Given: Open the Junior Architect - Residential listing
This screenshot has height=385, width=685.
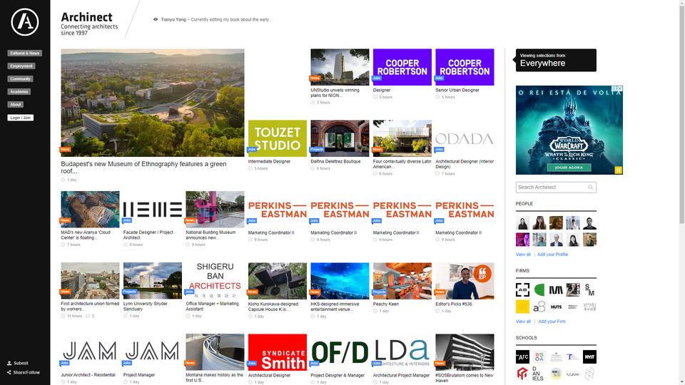Looking at the screenshot, I should (x=88, y=375).
